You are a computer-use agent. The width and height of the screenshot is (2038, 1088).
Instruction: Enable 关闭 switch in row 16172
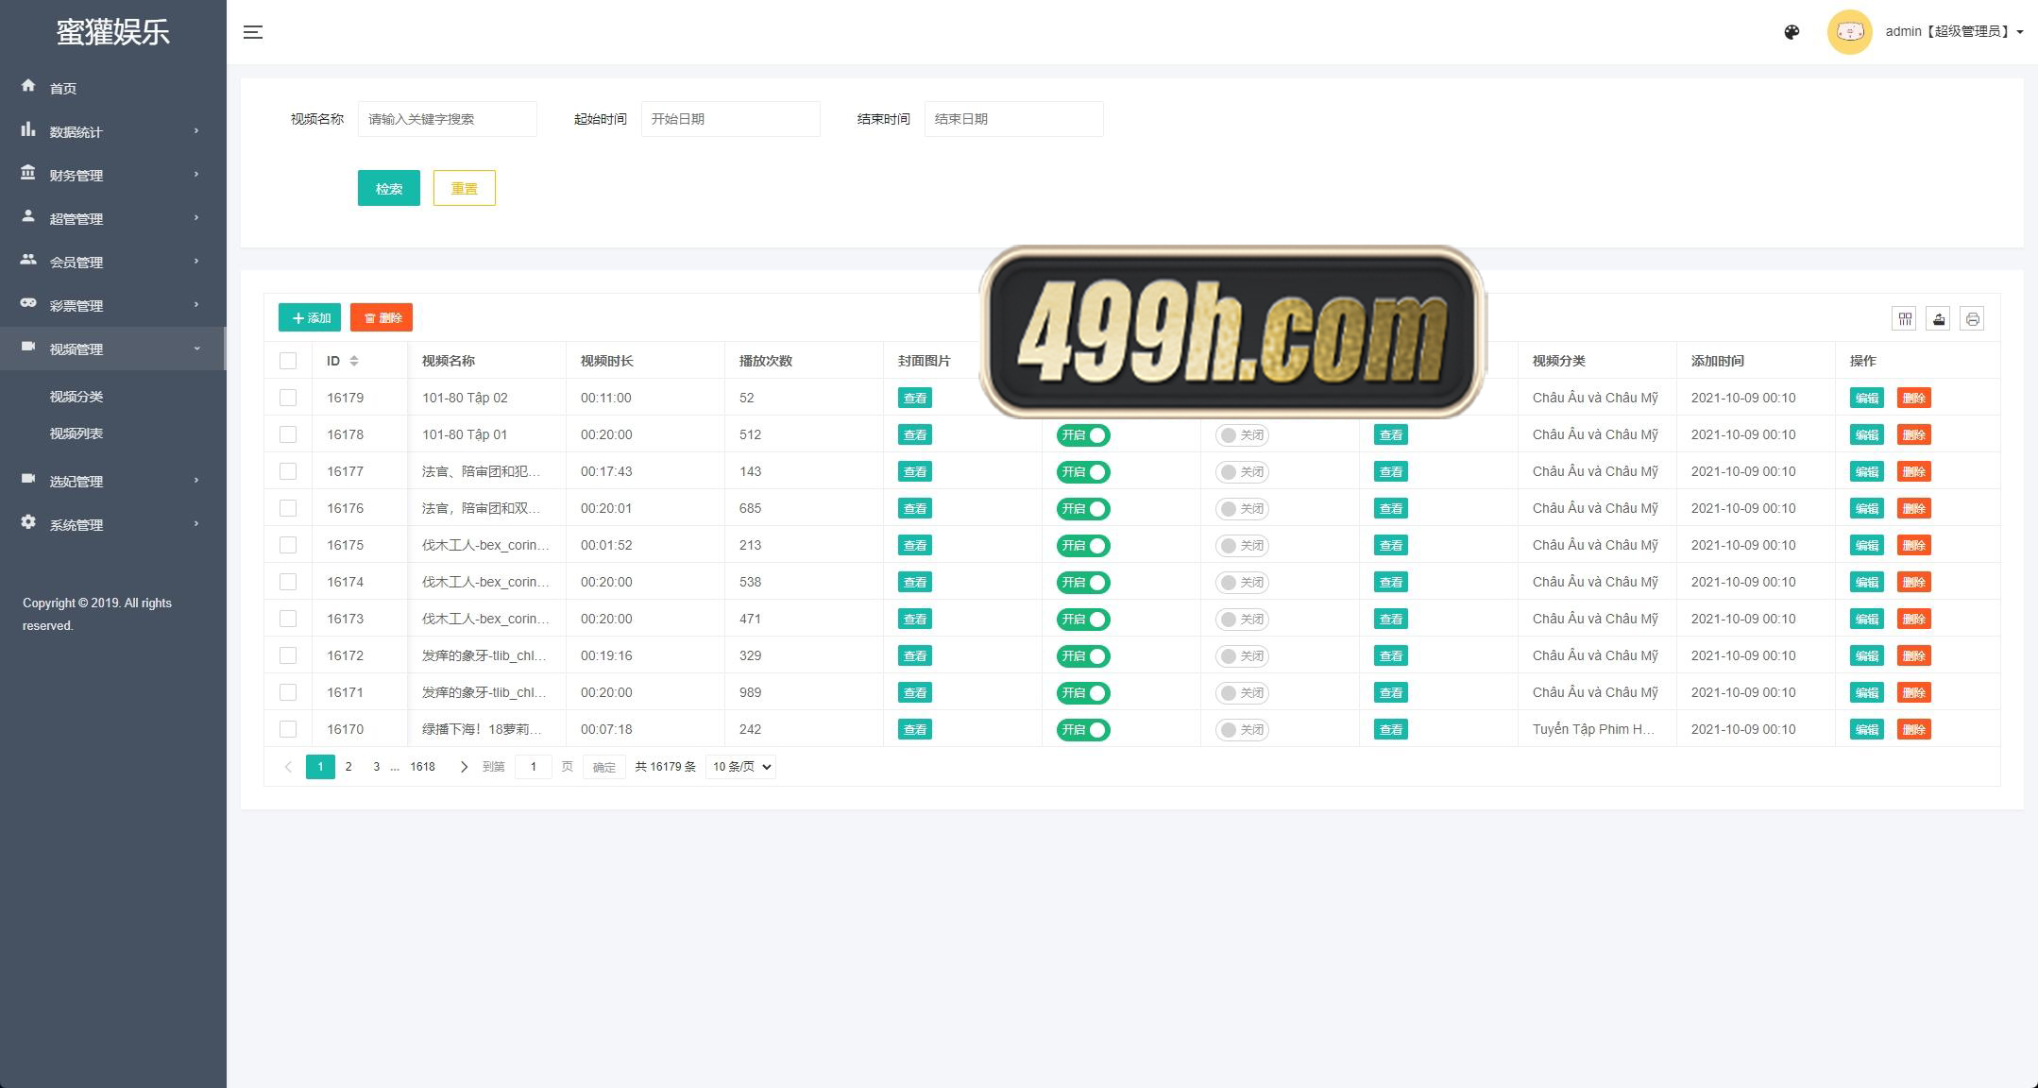1242,656
